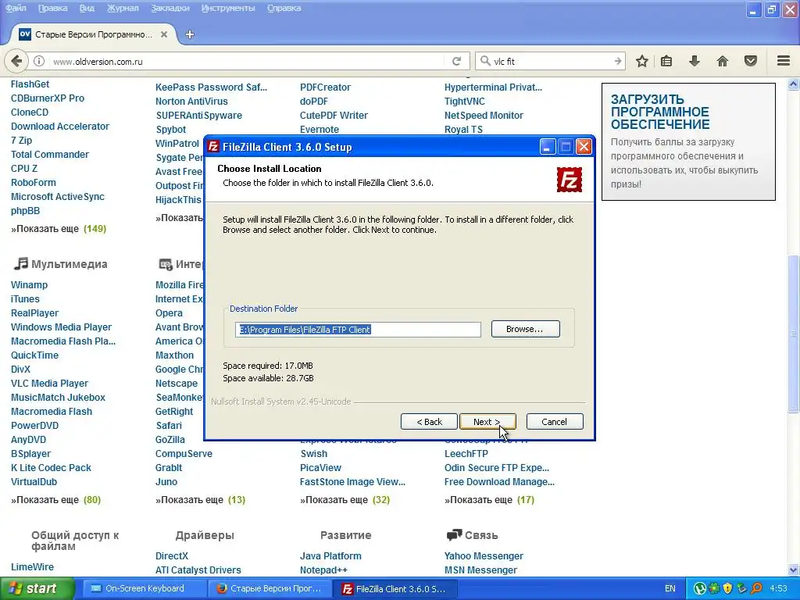The image size is (800, 600).
Task: Open the Total Commander link
Action: pos(50,154)
